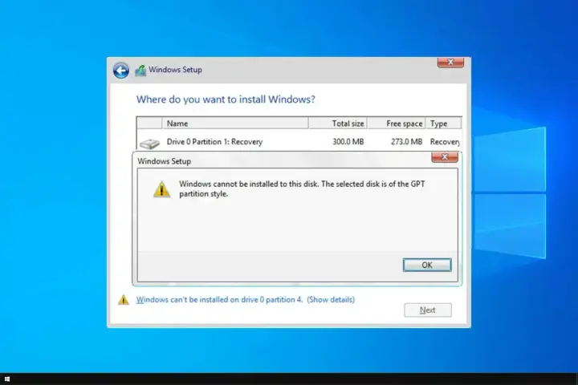Click the Recovery type cell
Screen dimensions: 578x385
coord(445,142)
